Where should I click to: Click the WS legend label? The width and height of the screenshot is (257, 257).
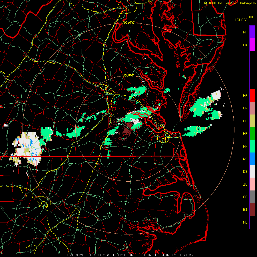coord(245,159)
